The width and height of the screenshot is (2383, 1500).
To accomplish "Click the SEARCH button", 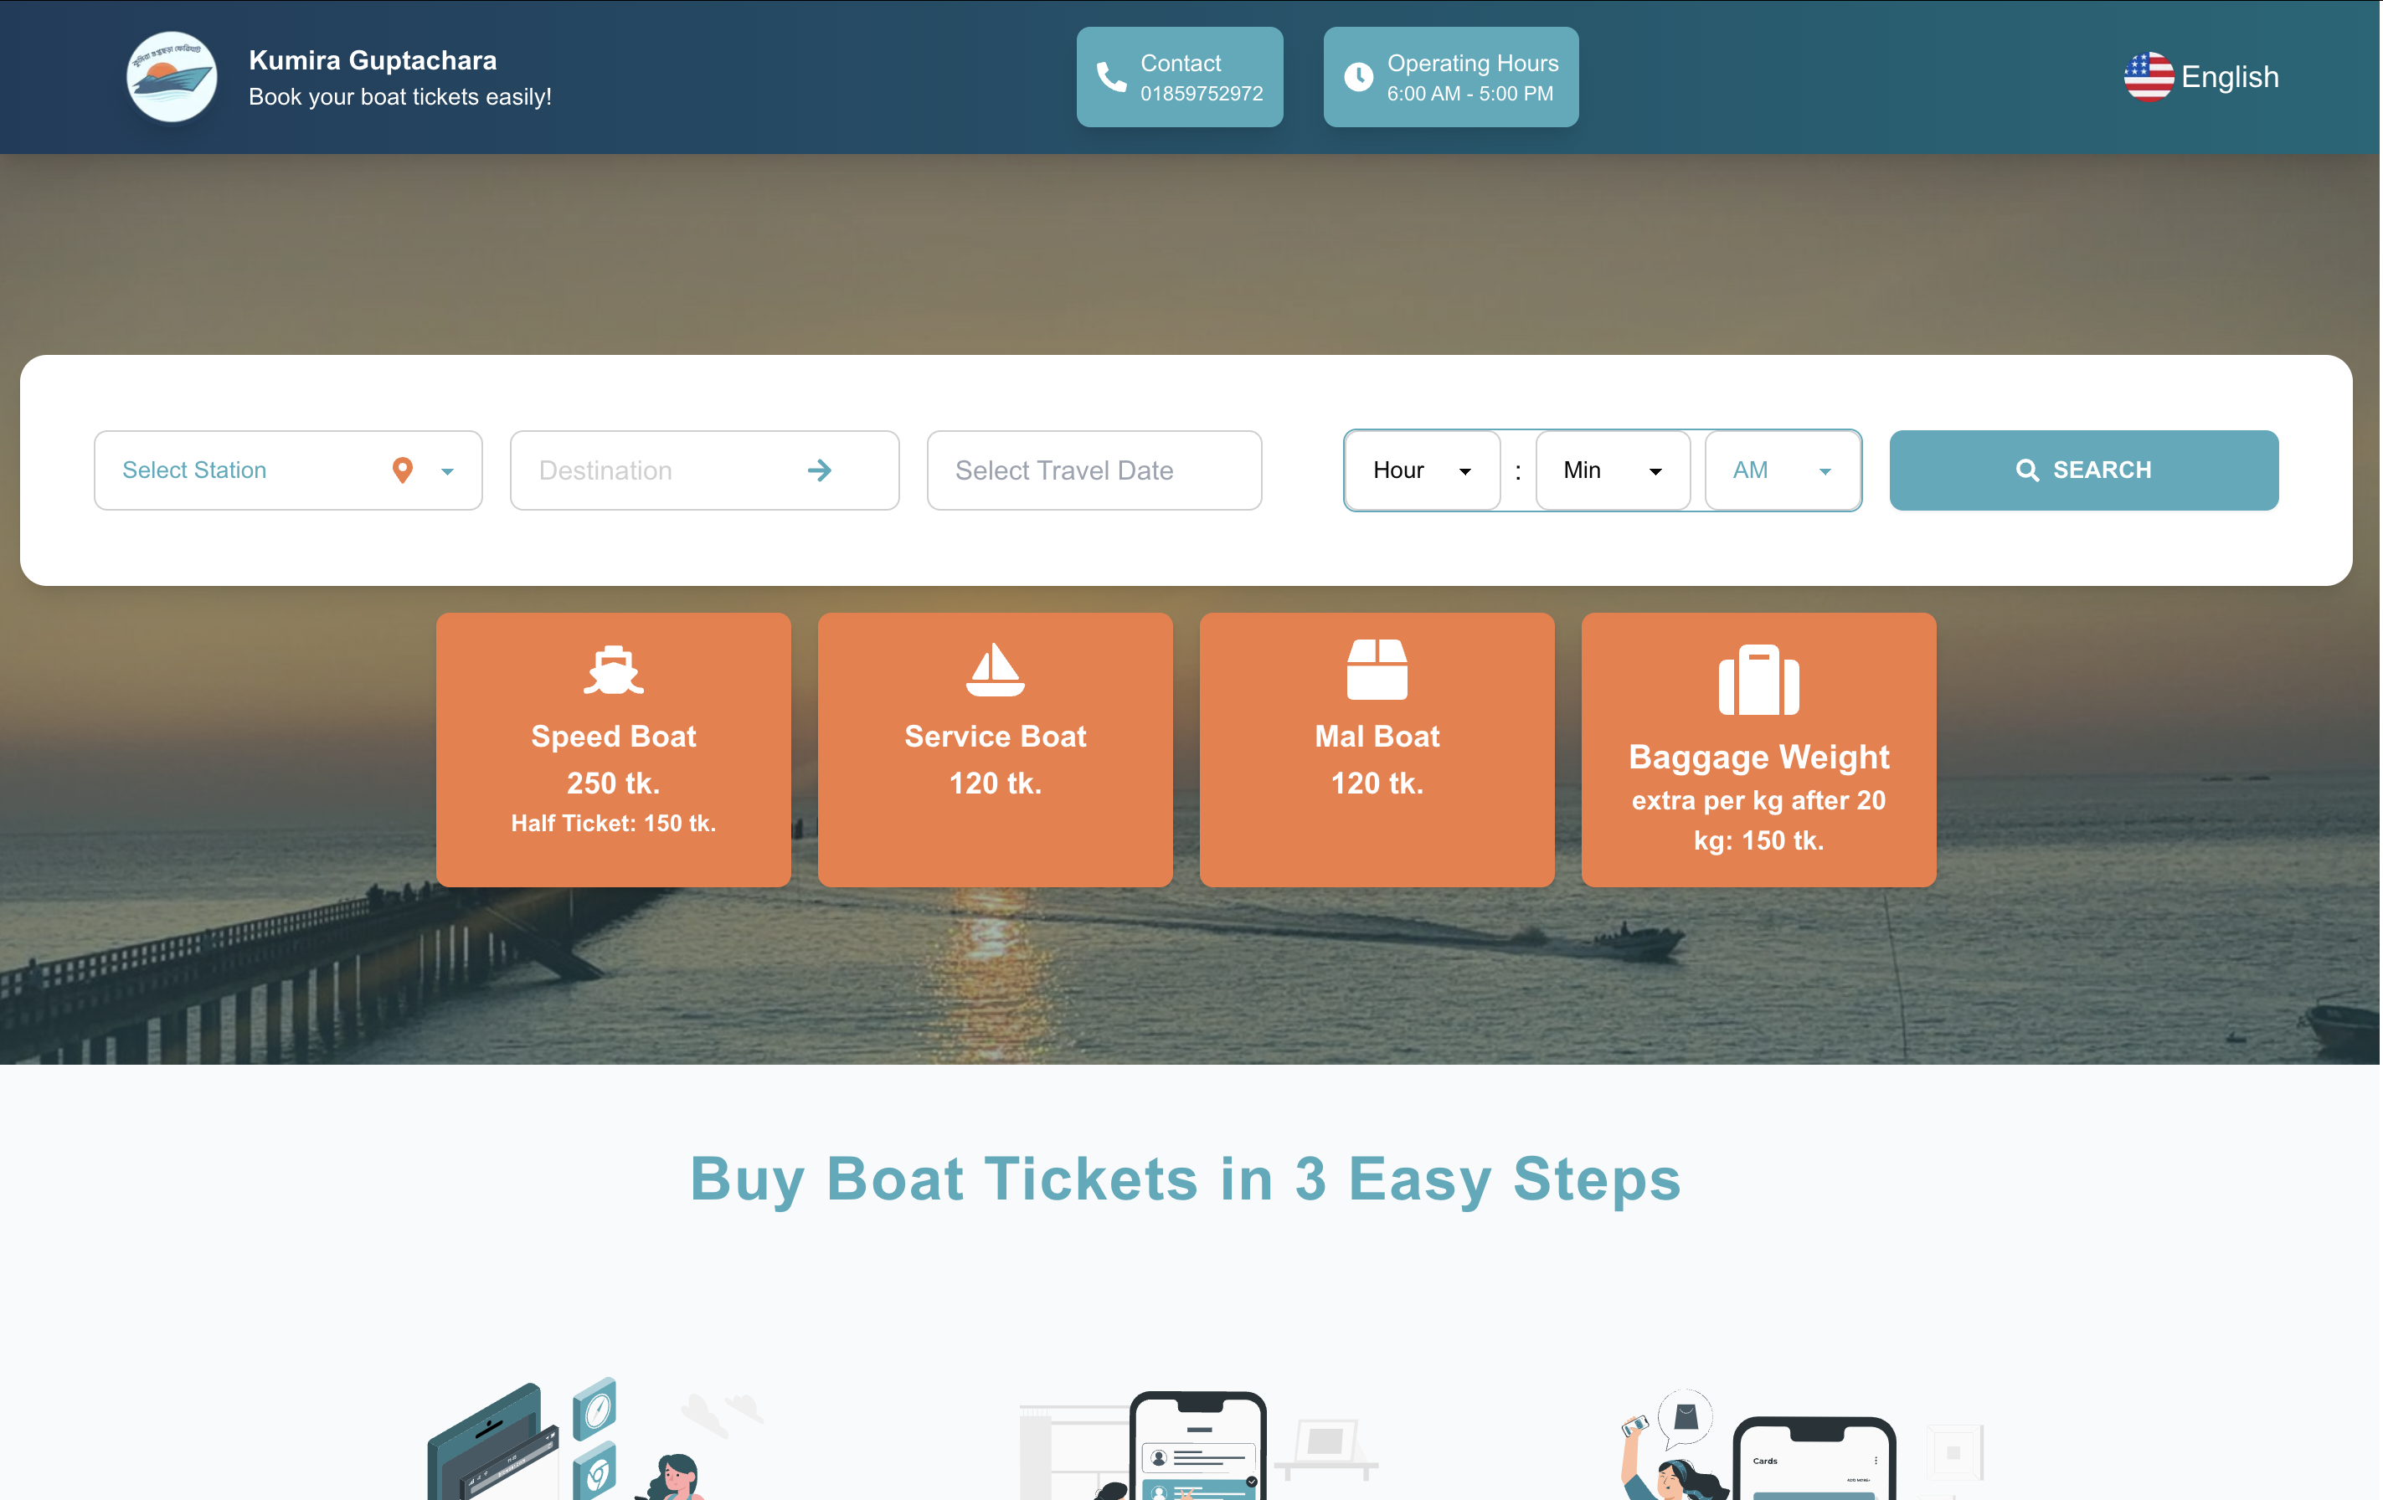I will (x=2083, y=470).
